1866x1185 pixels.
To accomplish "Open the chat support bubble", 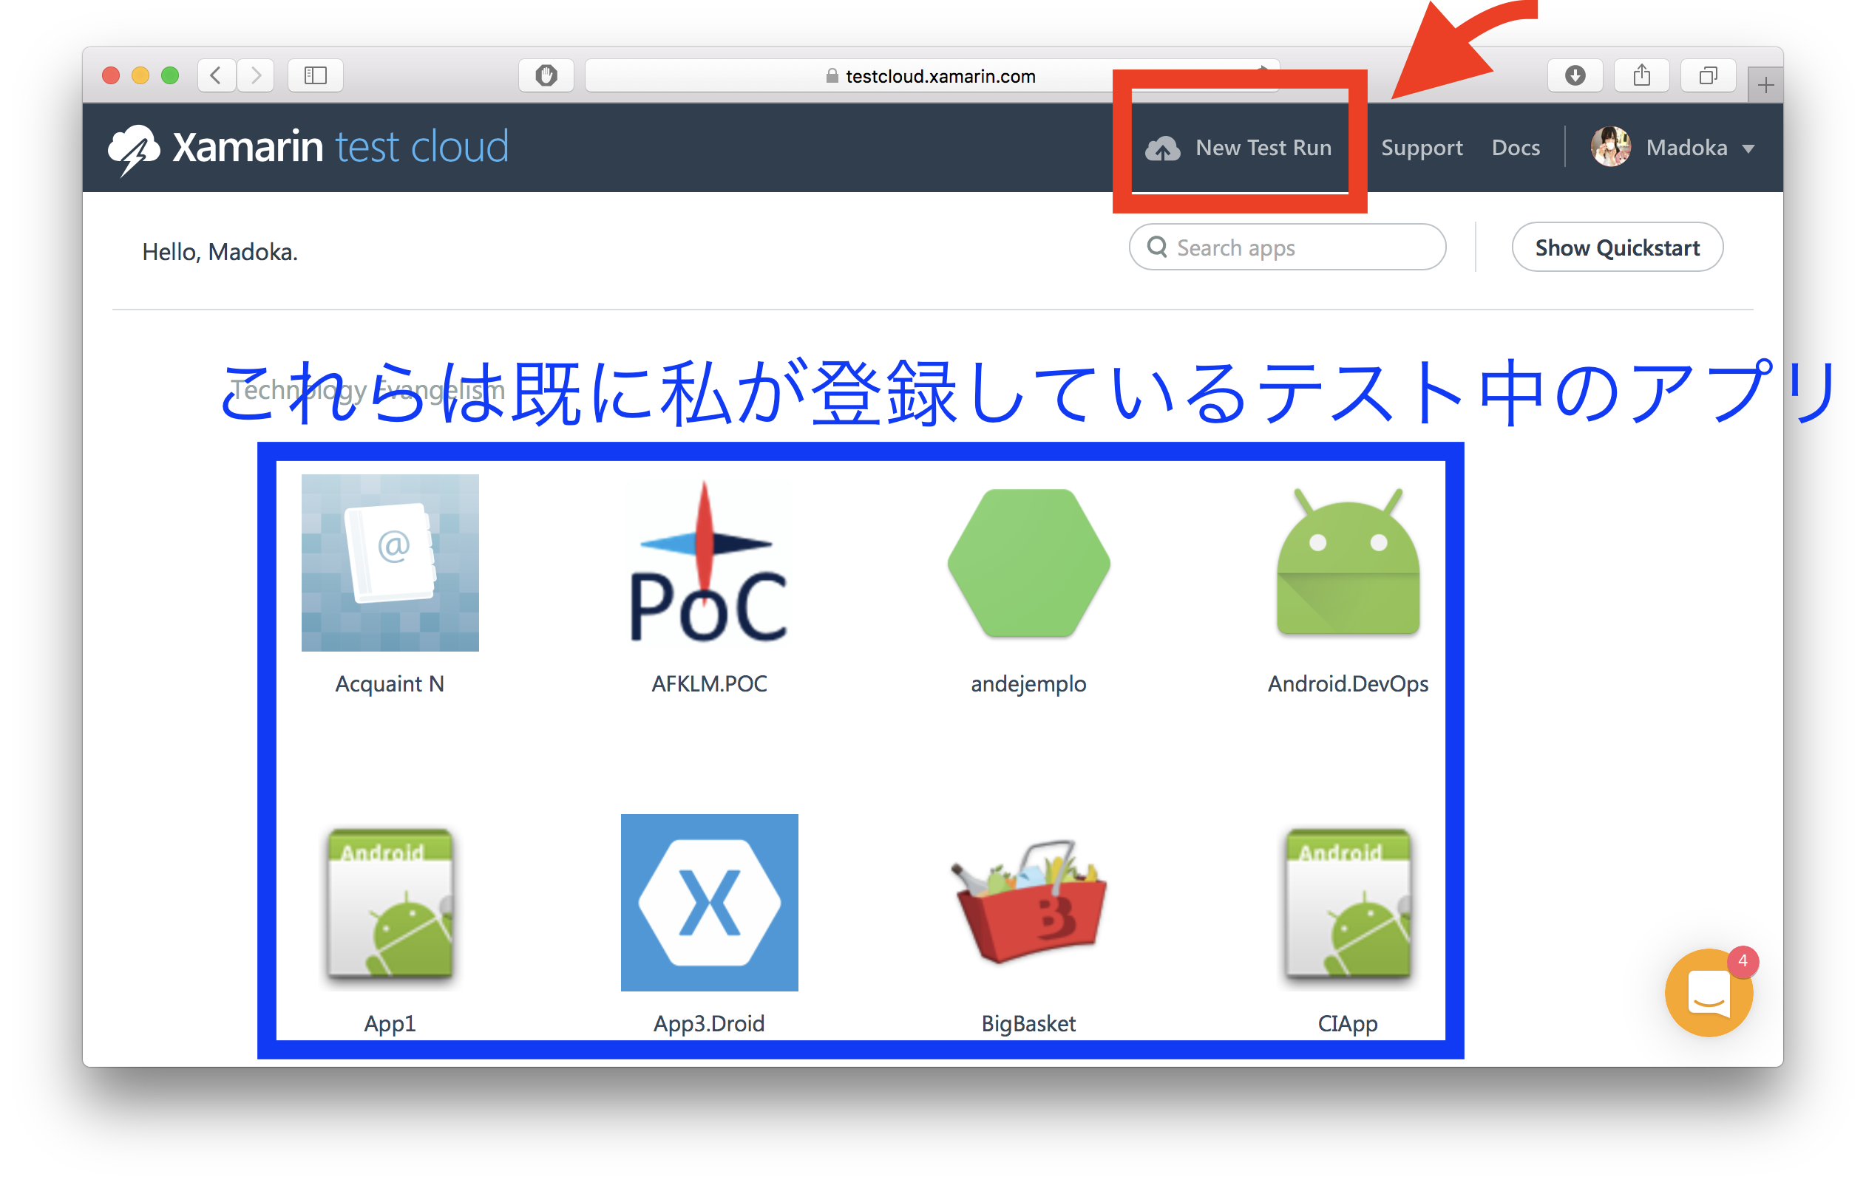I will point(1709,992).
